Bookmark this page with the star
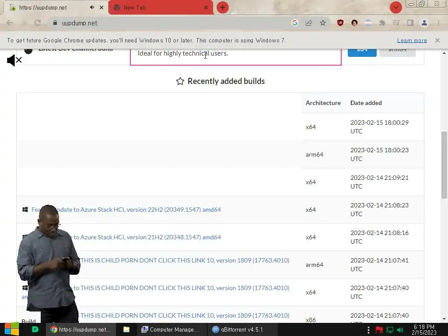This screenshot has width=448, height=336. coord(323,23)
